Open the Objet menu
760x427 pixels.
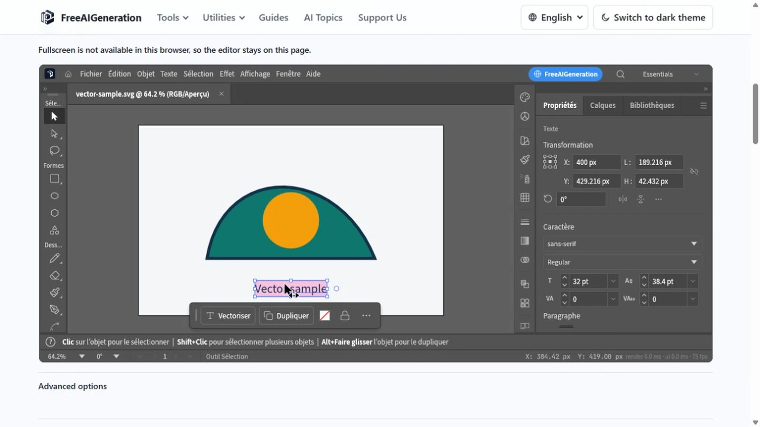(146, 74)
